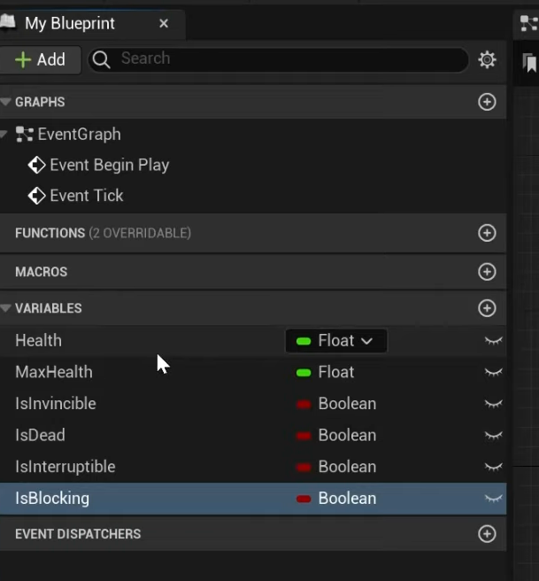539x581 pixels.
Task: Close the My Blueprint tab
Action: tap(164, 24)
